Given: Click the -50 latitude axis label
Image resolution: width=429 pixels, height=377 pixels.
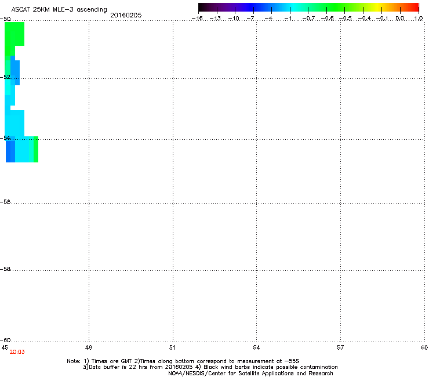Looking at the screenshot, I should (5, 19).
